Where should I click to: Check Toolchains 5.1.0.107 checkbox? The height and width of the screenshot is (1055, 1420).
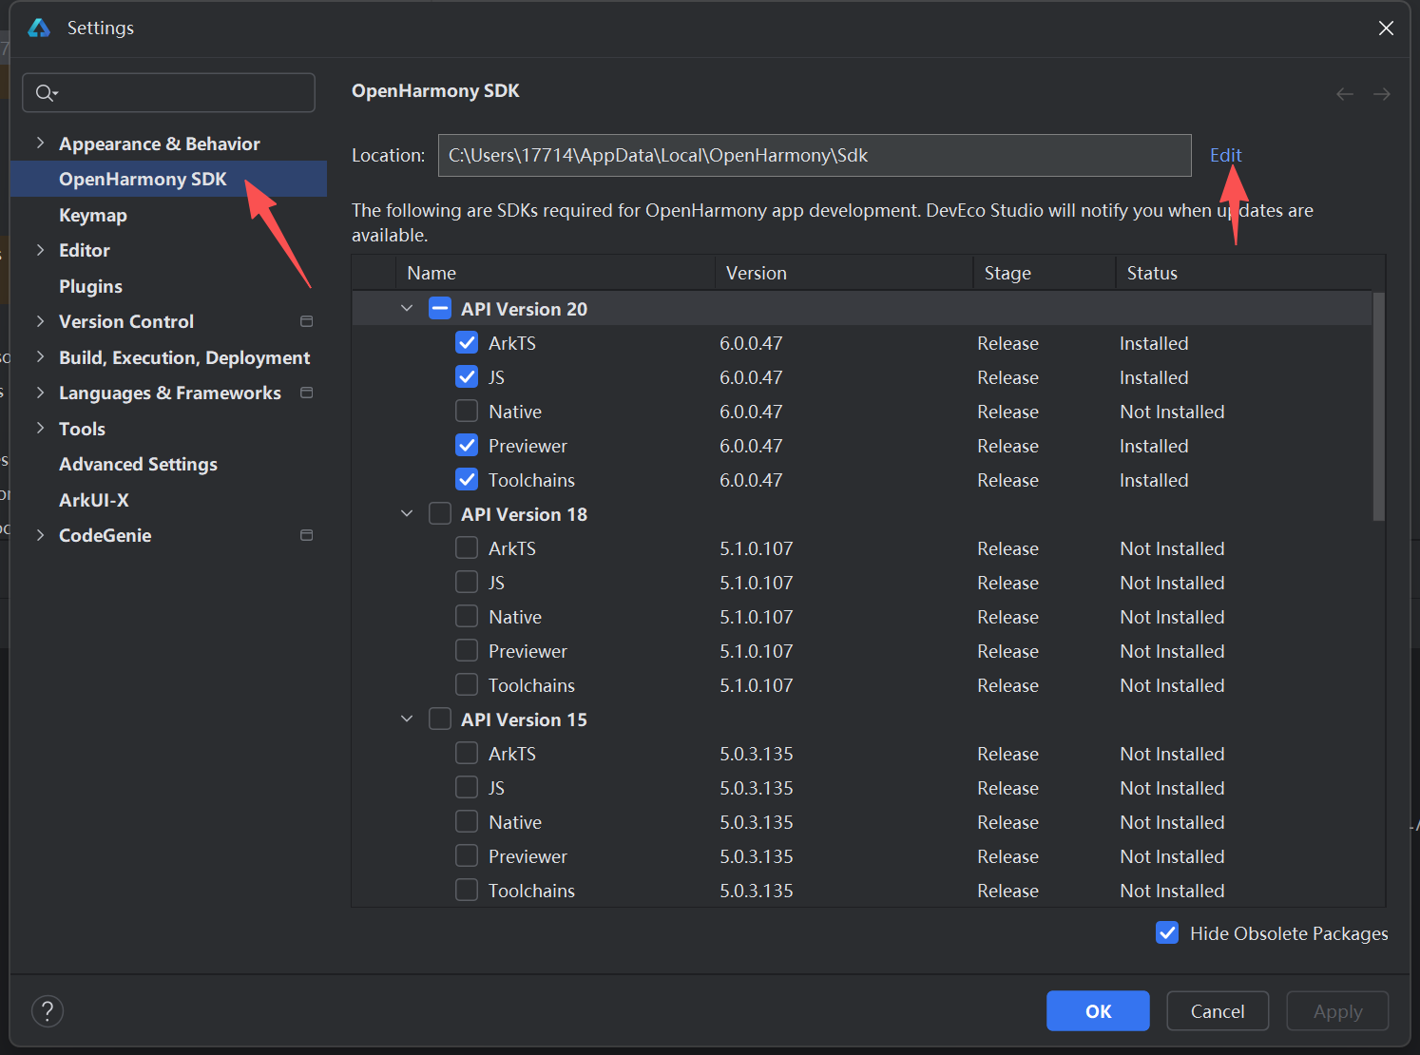coord(467,685)
